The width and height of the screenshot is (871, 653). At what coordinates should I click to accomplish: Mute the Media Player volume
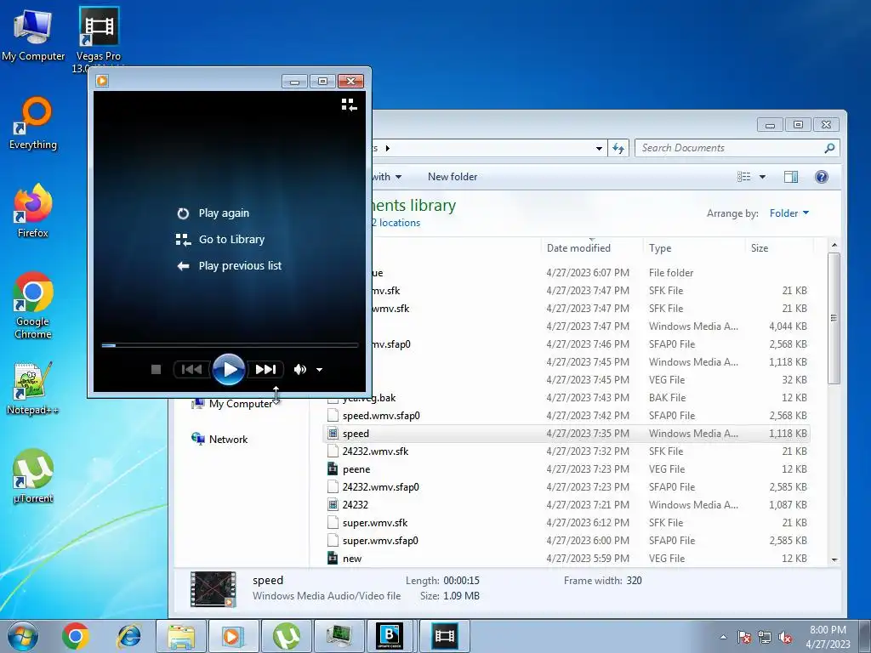click(x=300, y=369)
